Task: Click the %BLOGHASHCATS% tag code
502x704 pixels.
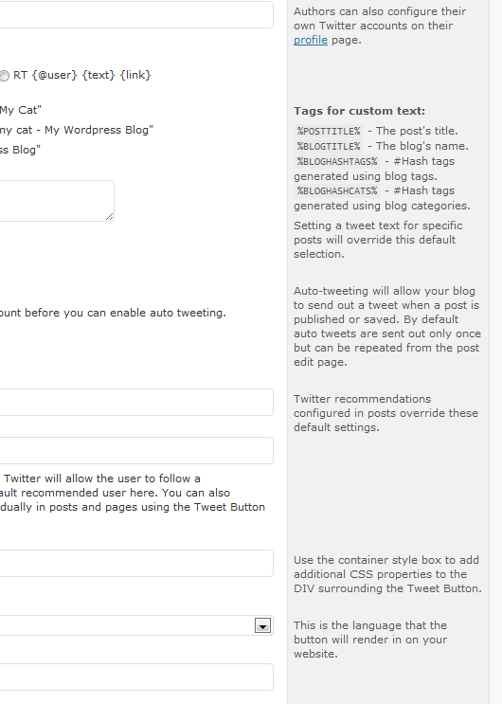Action: (x=337, y=190)
